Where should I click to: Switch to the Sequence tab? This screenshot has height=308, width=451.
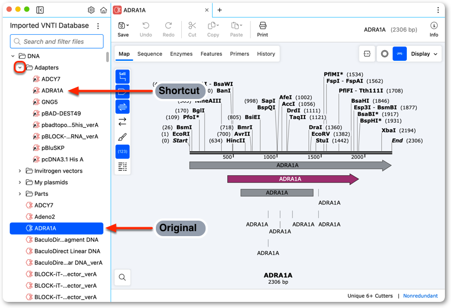coord(150,54)
